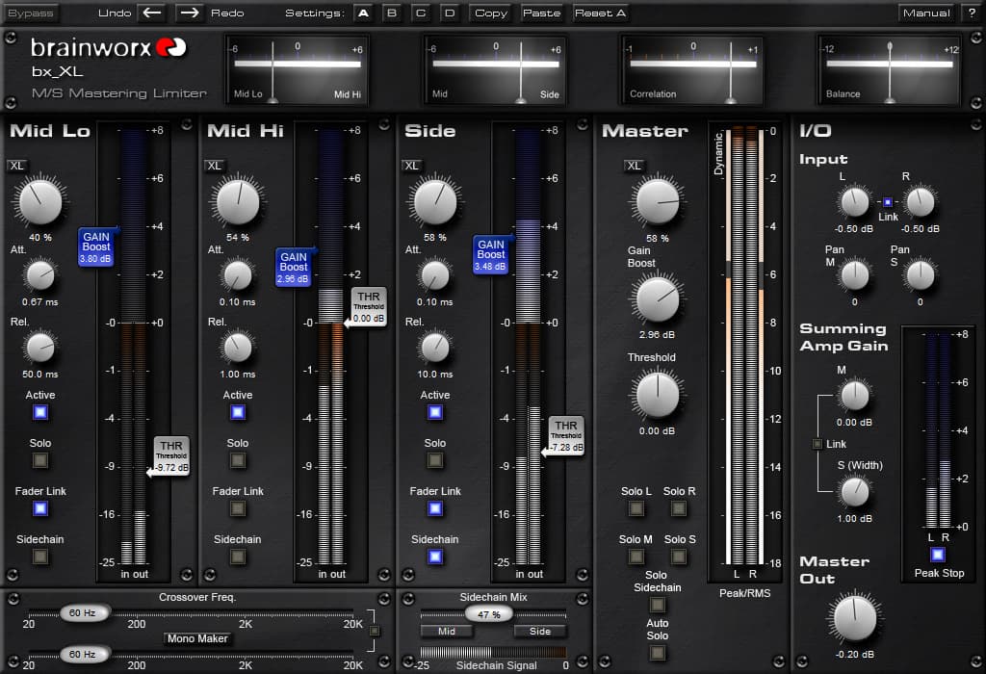Toggle Summing Amp Gain Link

(x=817, y=444)
